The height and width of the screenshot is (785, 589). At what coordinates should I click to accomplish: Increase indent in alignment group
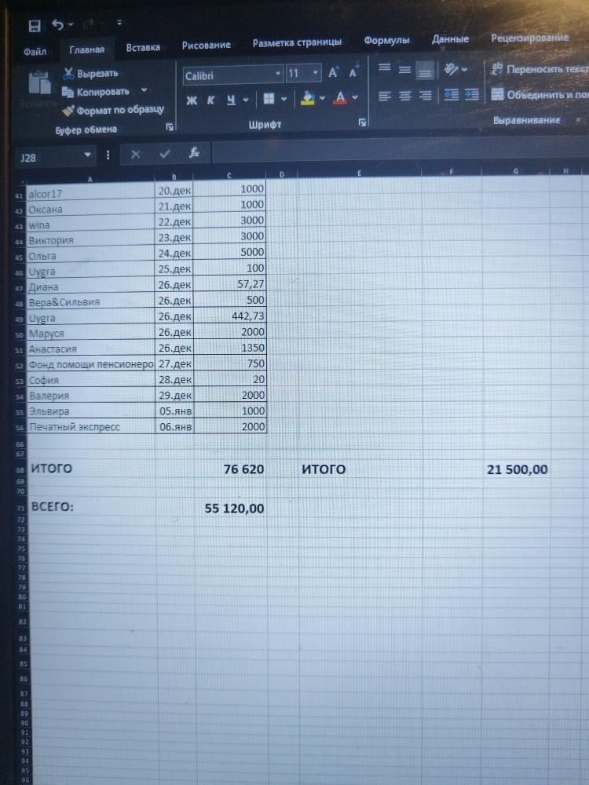471,95
